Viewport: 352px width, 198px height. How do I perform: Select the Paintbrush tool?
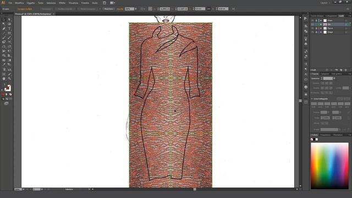(x=4, y=37)
